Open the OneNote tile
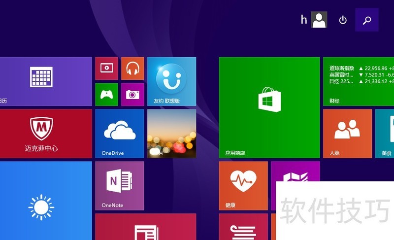Image resolution: width=394 pixels, height=240 pixels. (120, 186)
